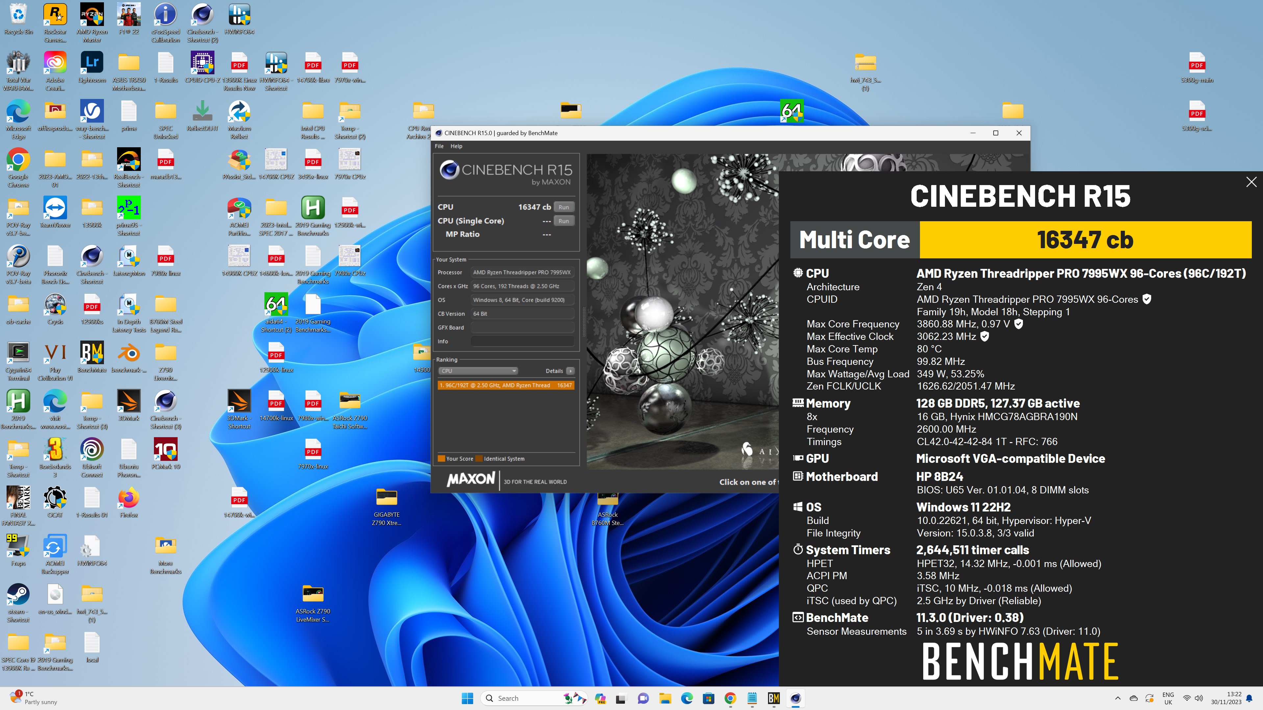
Task: Open the Windows Start menu
Action: pos(467,698)
